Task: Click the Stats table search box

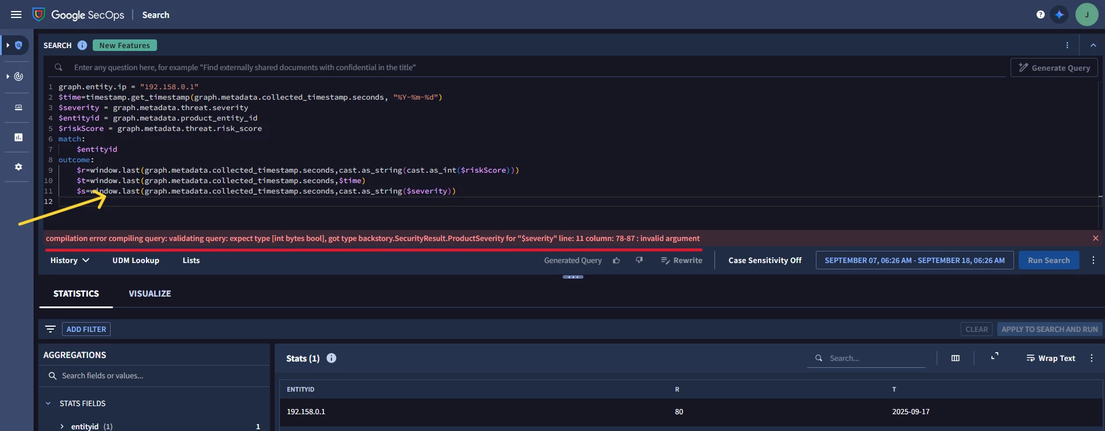Action: pos(866,358)
